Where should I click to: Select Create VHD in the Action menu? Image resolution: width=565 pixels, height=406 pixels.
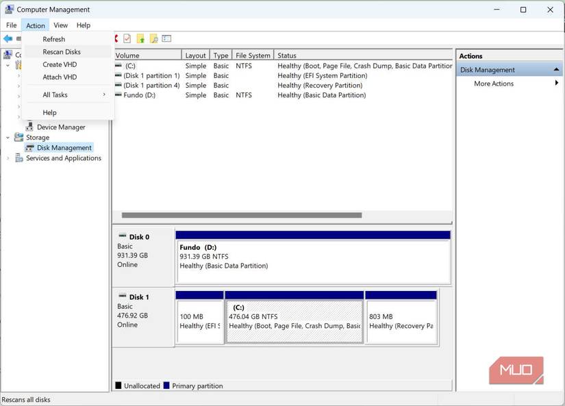(68, 64)
